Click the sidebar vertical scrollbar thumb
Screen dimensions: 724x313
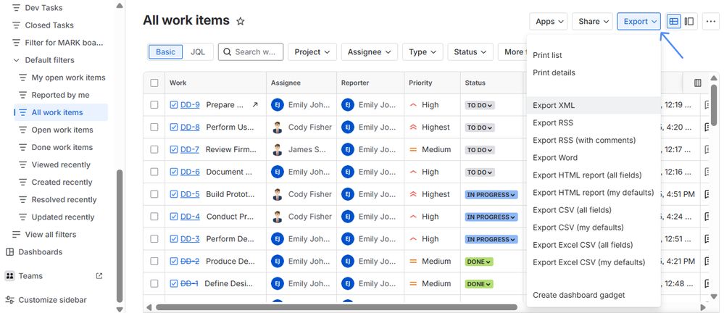[x=120, y=236]
